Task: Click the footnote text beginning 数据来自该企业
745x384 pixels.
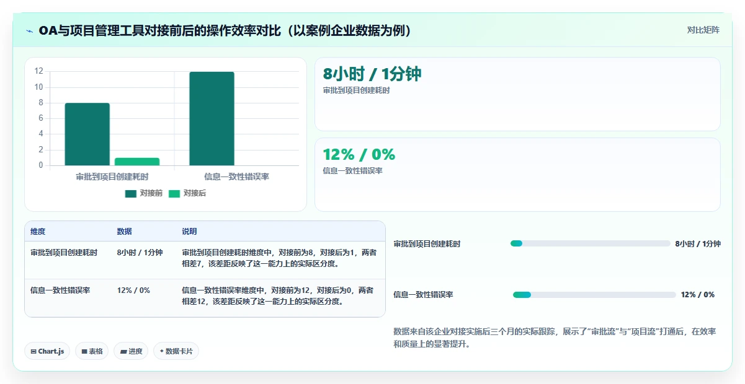Action: coord(555,338)
